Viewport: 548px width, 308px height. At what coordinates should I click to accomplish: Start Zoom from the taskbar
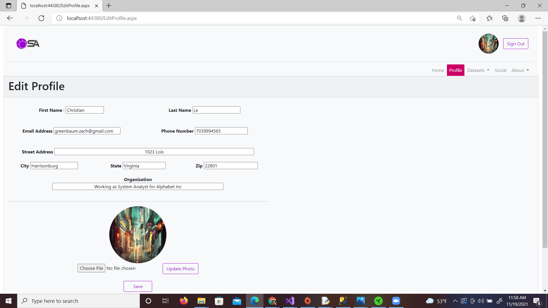[396, 301]
